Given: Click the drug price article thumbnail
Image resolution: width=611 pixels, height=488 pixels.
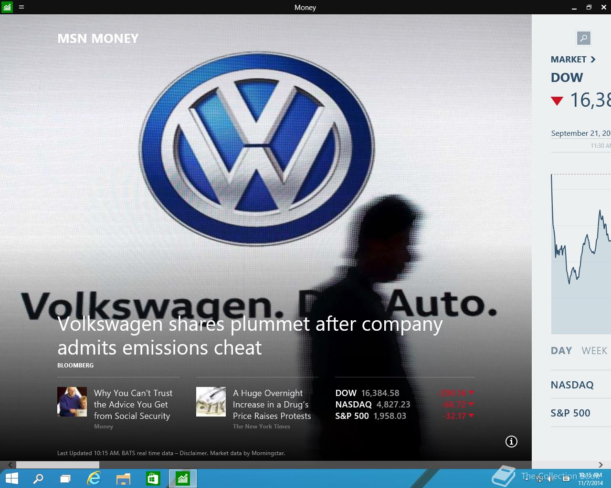Looking at the screenshot, I should coord(211,402).
